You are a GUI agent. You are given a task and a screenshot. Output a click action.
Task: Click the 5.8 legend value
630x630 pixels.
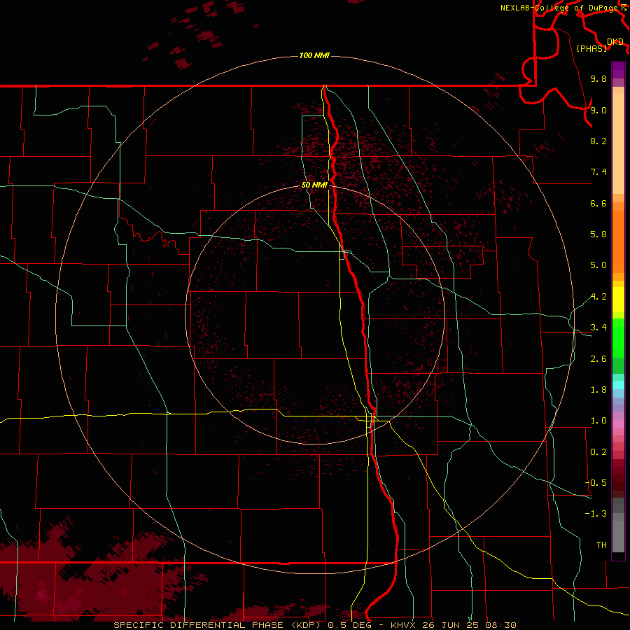(x=598, y=234)
